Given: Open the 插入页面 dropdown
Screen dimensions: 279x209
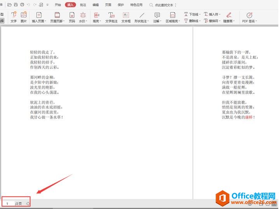Looking at the screenshot, I should click(39, 17).
